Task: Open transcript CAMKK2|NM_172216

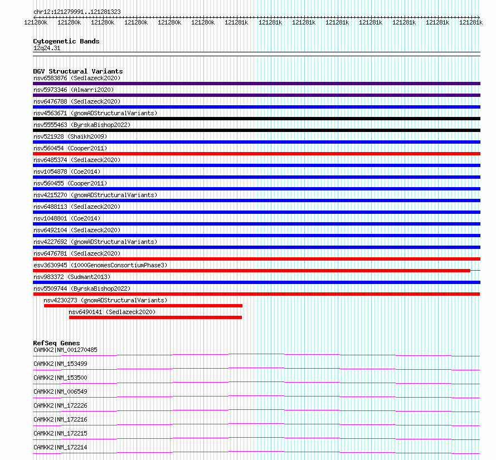Action: (60, 419)
